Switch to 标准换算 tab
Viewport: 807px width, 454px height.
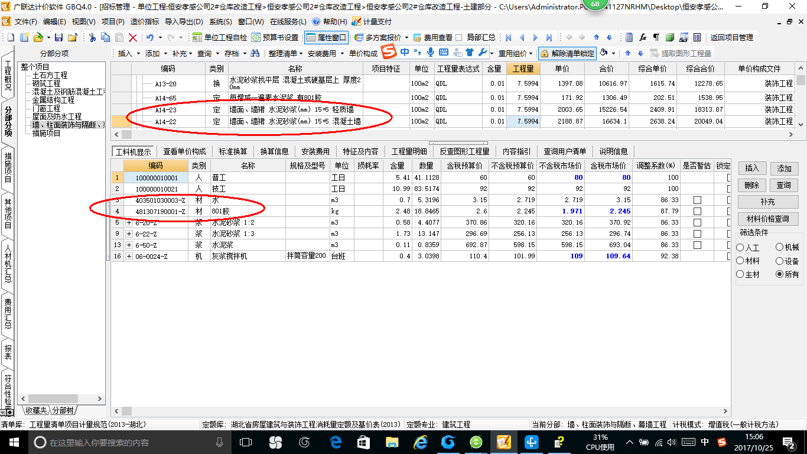(x=233, y=151)
